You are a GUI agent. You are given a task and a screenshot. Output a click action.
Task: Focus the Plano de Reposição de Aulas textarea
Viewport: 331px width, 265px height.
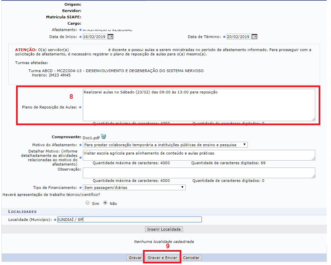pyautogui.click(x=199, y=105)
